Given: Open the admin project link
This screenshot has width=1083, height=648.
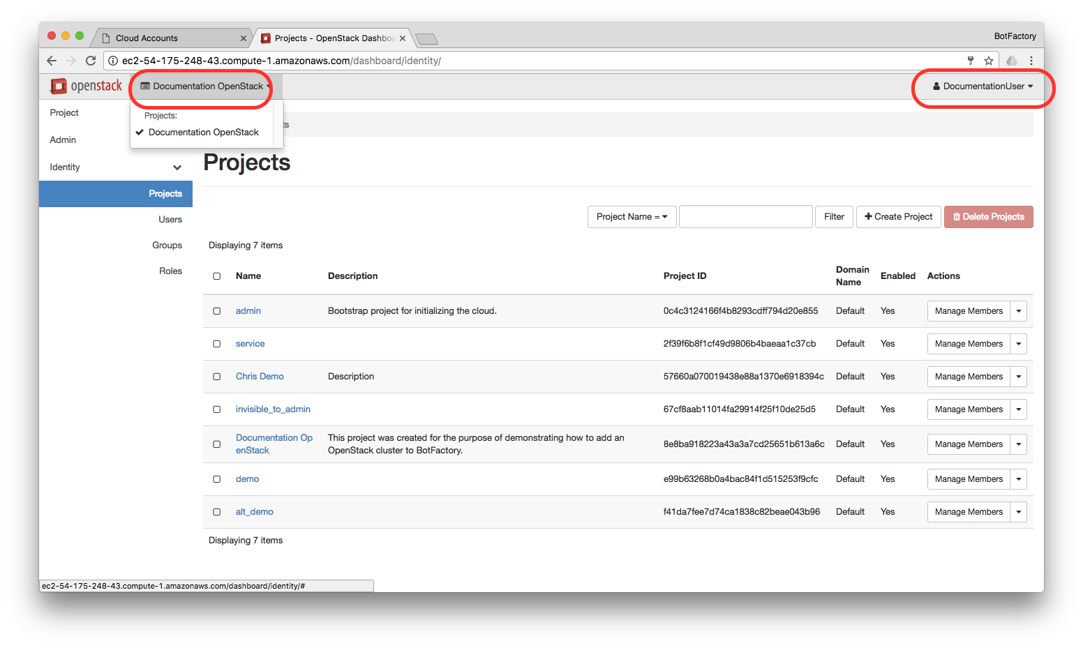Looking at the screenshot, I should click(248, 311).
